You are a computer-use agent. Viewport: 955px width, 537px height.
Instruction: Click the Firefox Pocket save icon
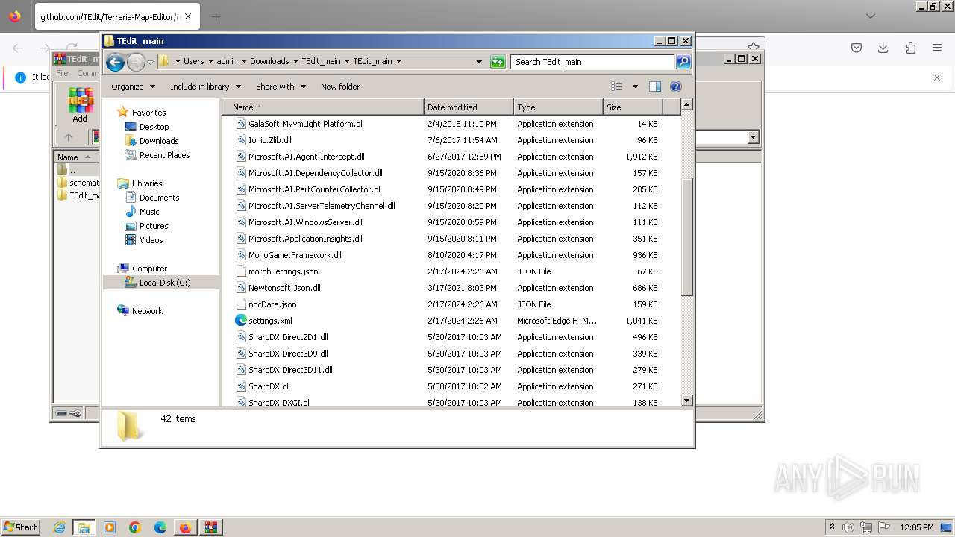click(x=857, y=48)
